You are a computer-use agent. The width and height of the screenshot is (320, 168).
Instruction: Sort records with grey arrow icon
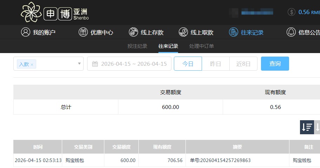(x=317, y=127)
